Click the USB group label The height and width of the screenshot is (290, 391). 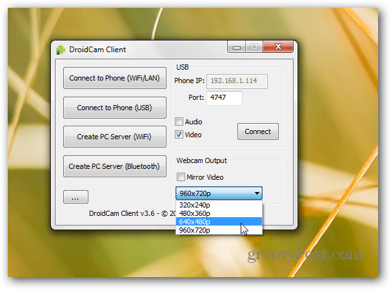pos(183,67)
